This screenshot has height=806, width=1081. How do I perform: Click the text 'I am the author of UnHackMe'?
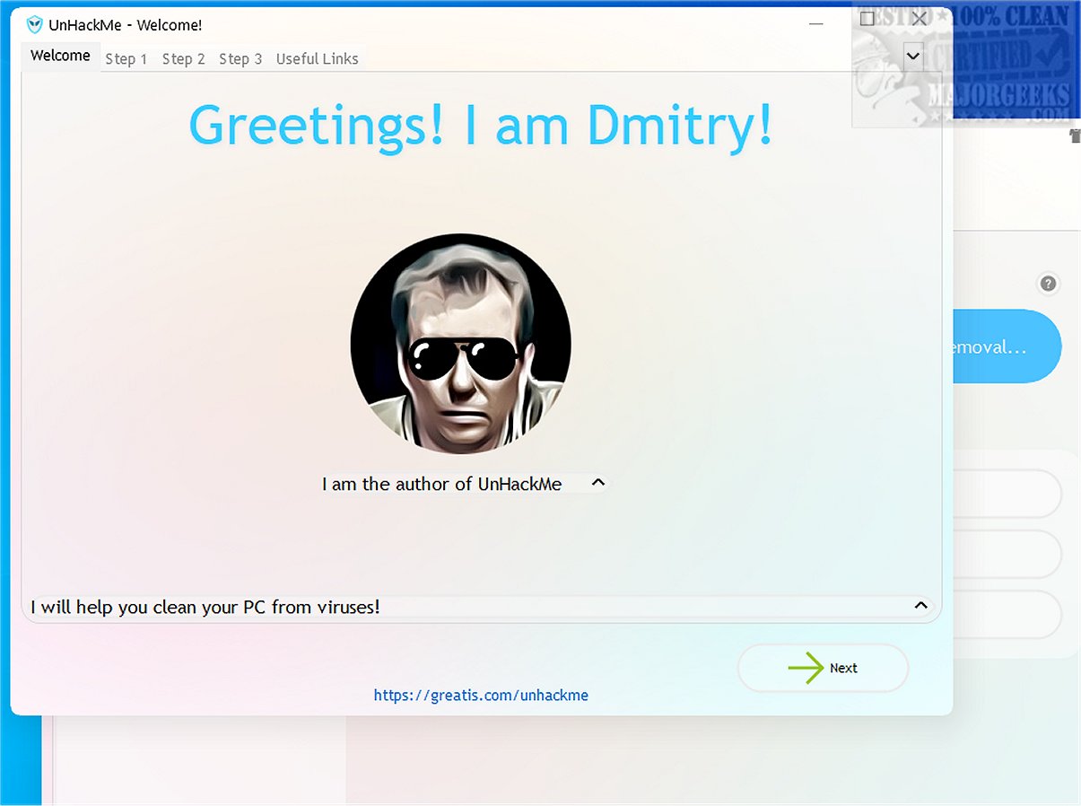442,484
